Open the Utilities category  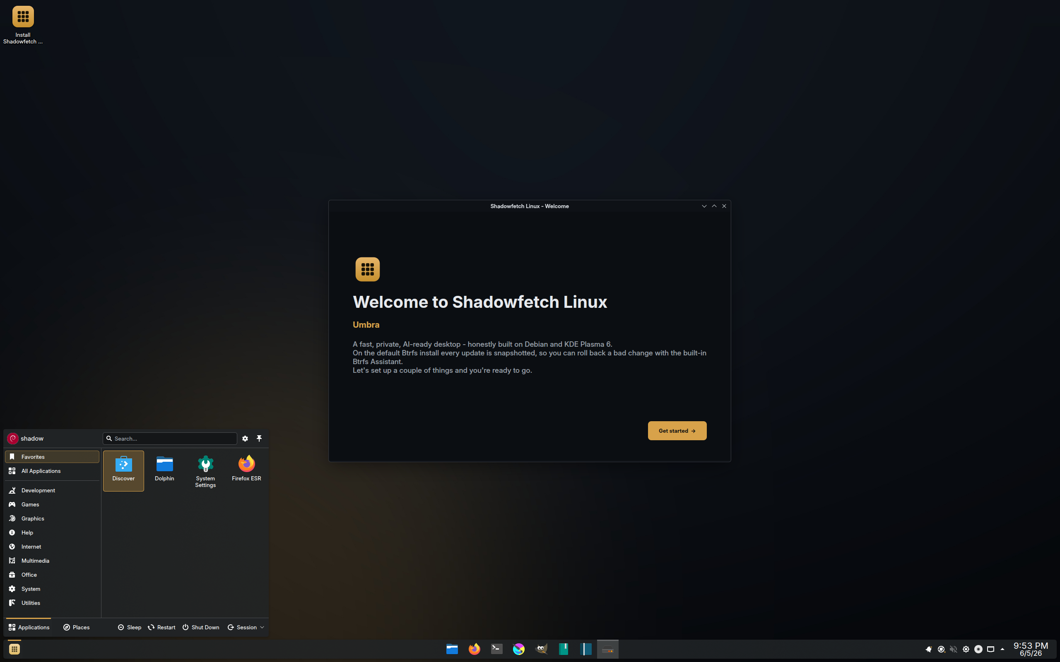(x=52, y=603)
